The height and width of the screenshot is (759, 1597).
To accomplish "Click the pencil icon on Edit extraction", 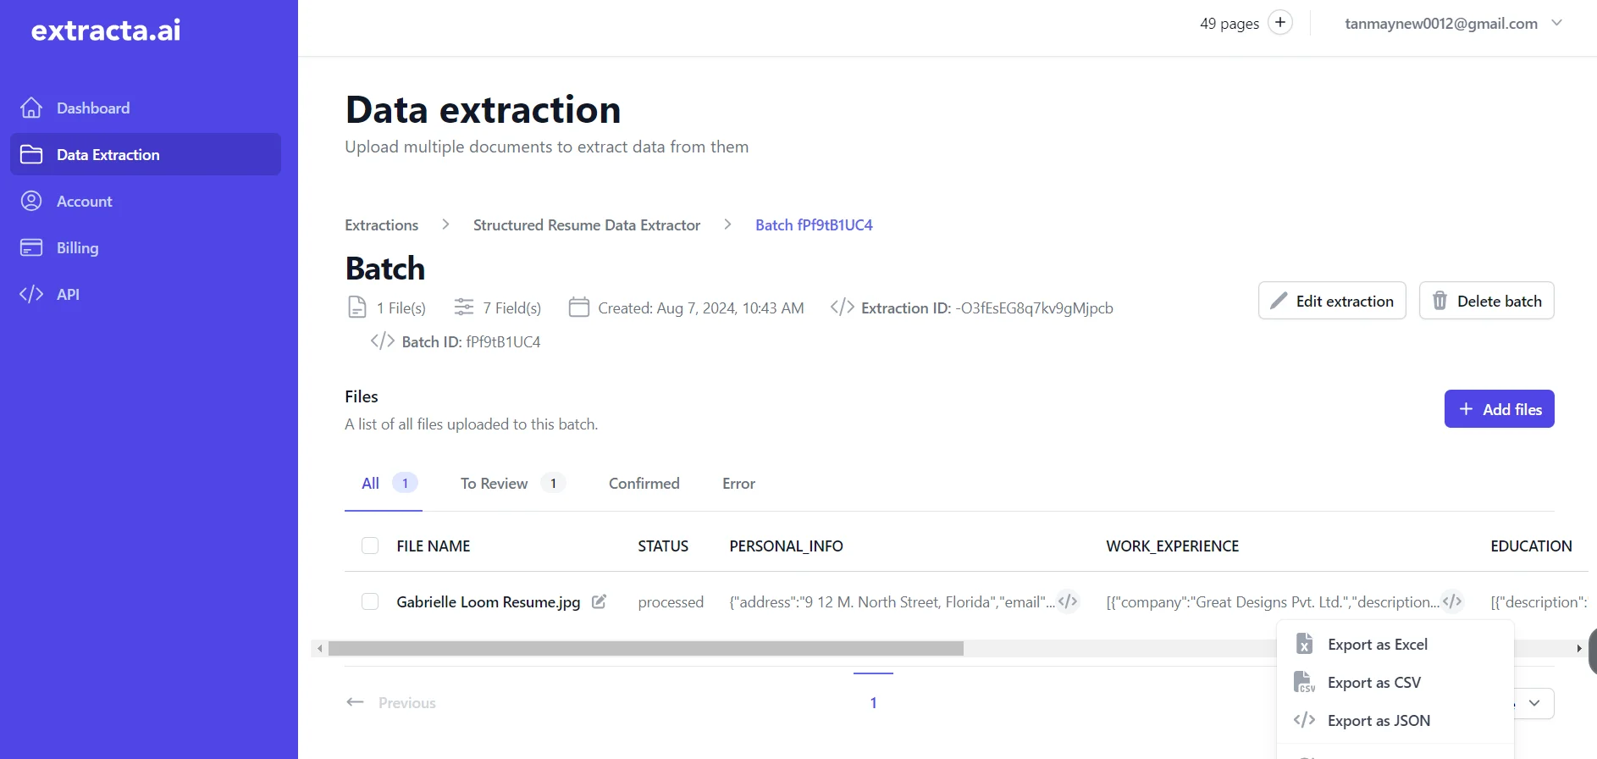I will 1279,301.
